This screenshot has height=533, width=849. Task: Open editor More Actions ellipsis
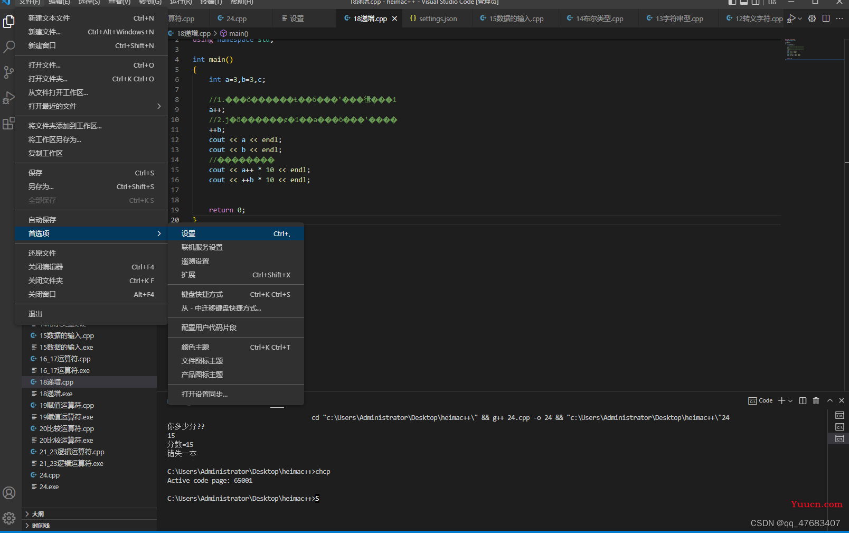(x=839, y=18)
